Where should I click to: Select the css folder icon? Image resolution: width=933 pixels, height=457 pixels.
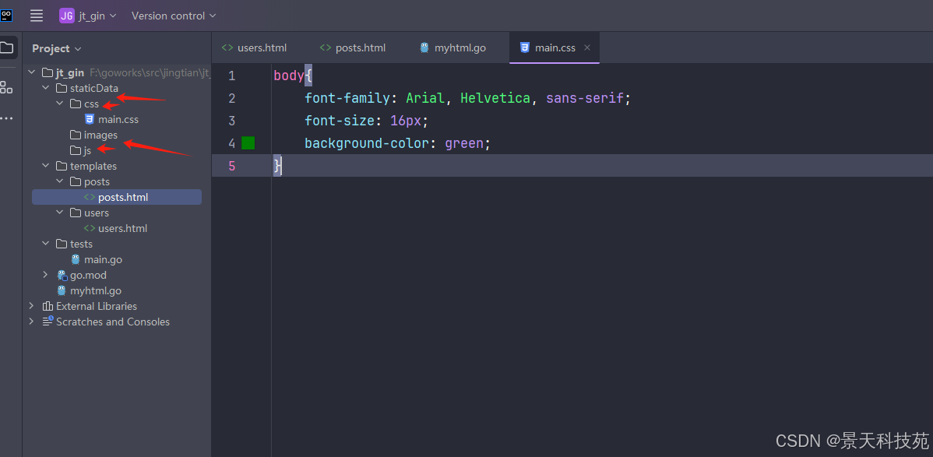[76, 104]
